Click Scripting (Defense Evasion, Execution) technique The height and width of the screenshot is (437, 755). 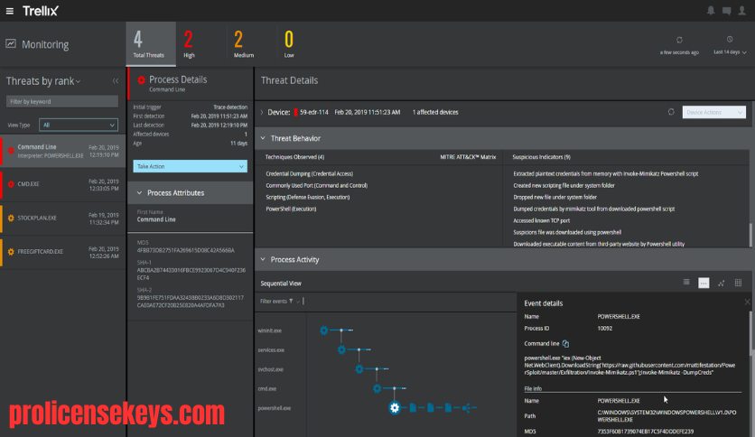308,198
